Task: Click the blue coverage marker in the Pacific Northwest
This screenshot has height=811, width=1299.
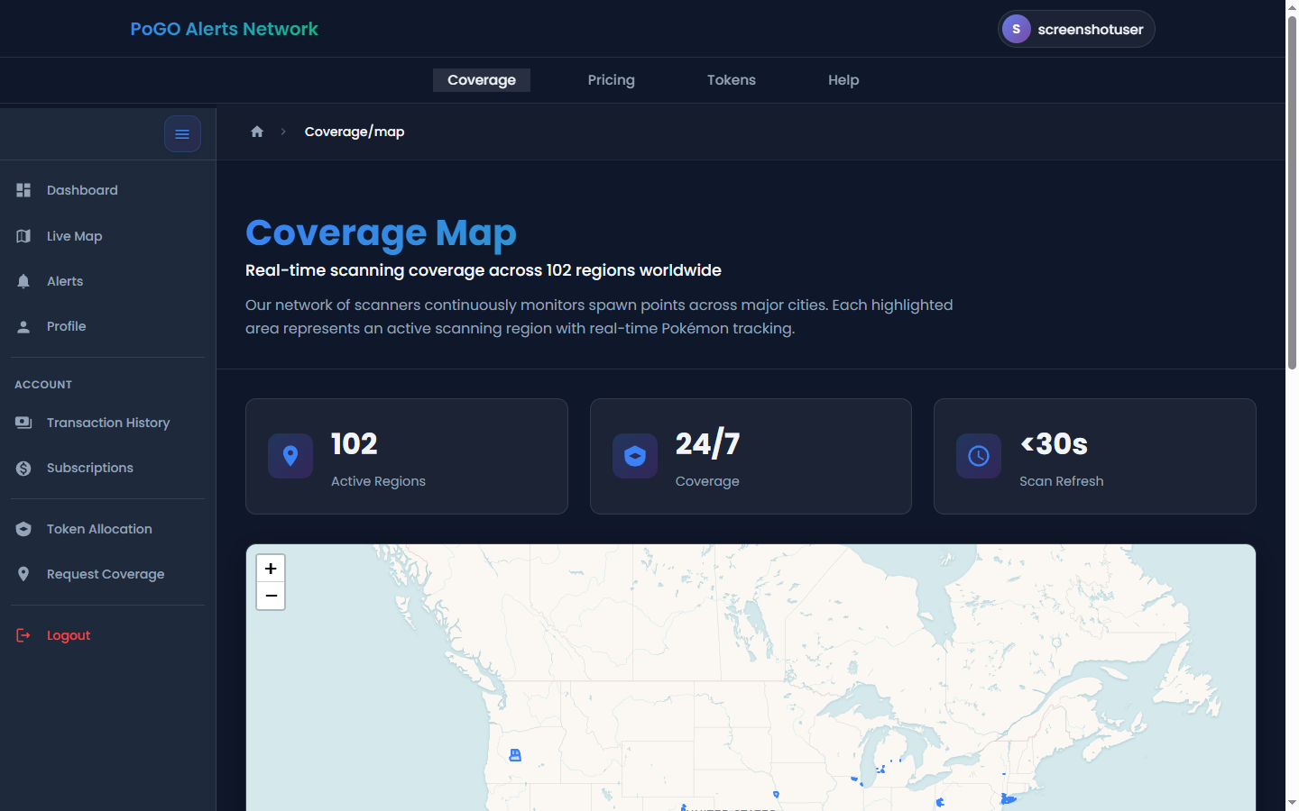Action: pyautogui.click(x=515, y=755)
